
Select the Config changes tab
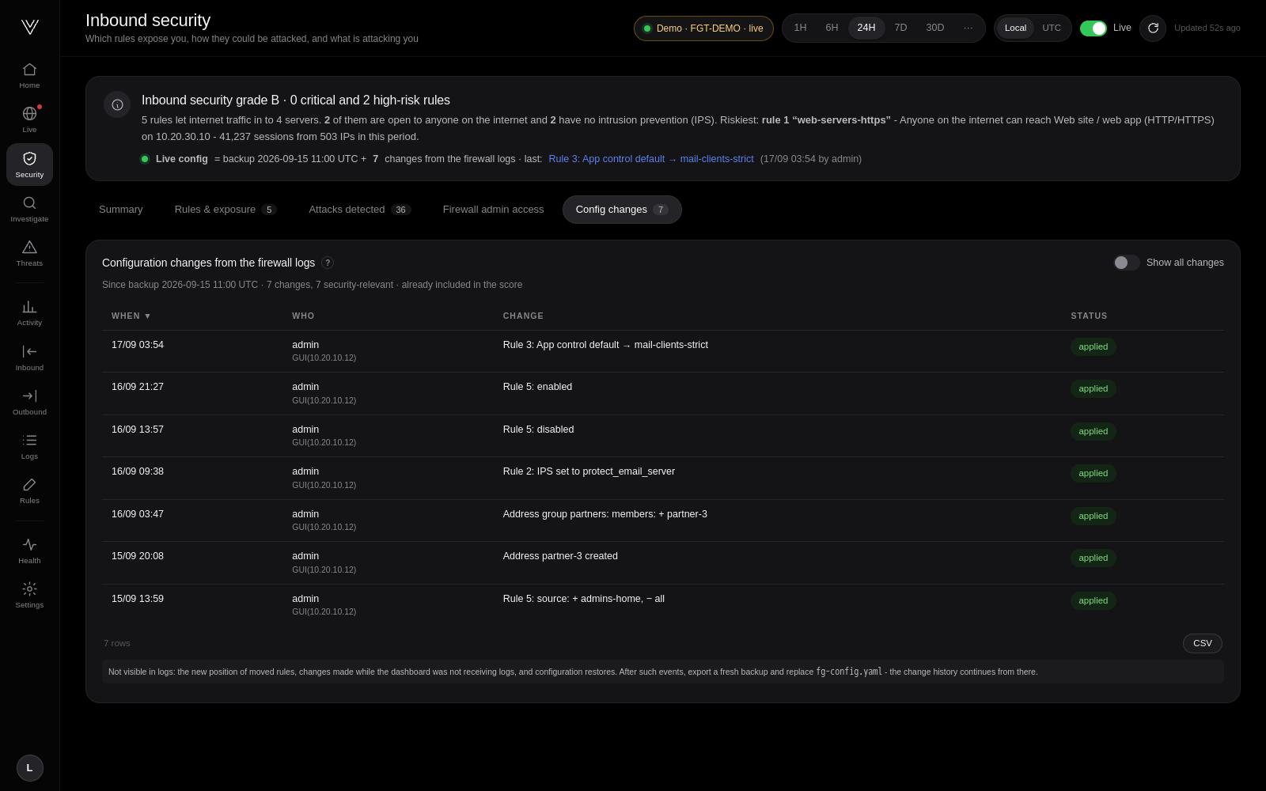point(622,210)
